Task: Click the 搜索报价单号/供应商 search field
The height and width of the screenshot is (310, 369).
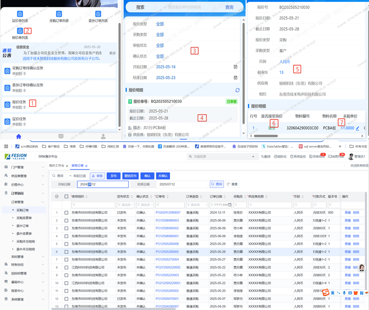Action: pos(185,7)
